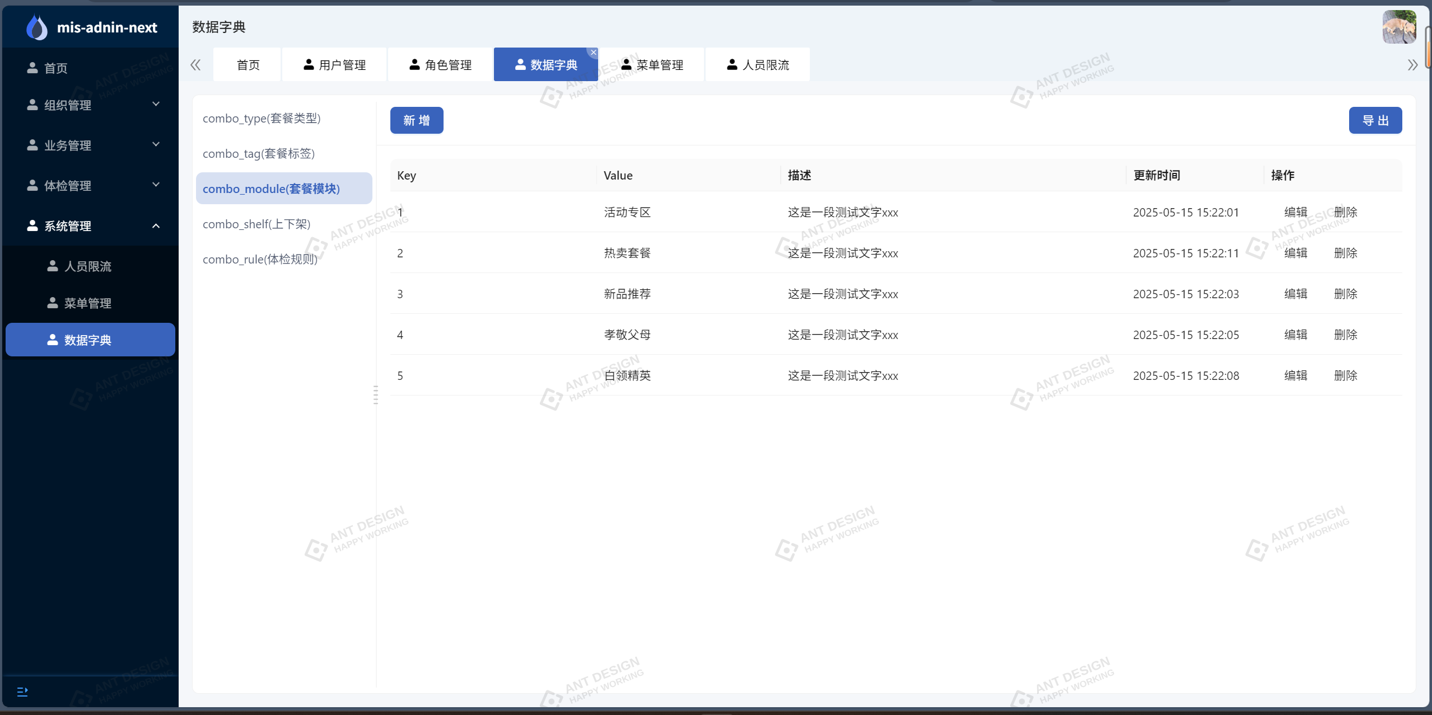Edit the 热卖套餐 row via 编辑 link
This screenshot has height=715, width=1432.
tap(1296, 253)
